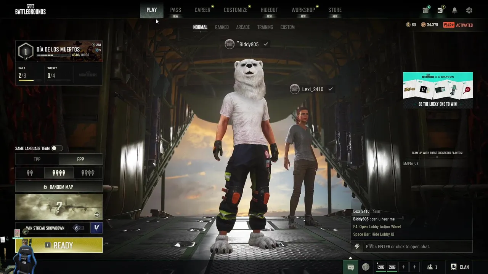
Task: Click the second plus invite slot
Action: click(414, 267)
